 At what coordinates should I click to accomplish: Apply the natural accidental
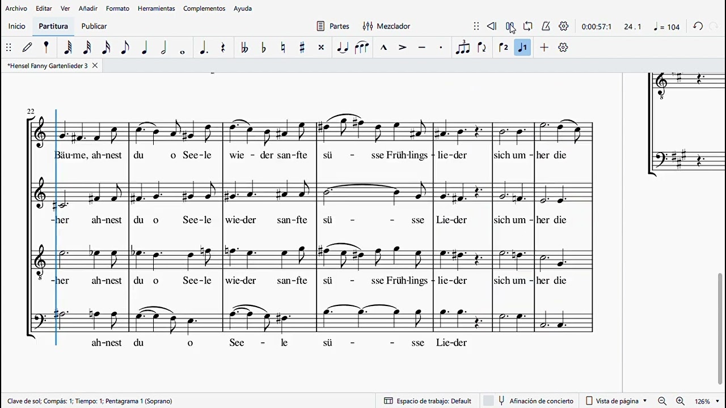tap(282, 48)
